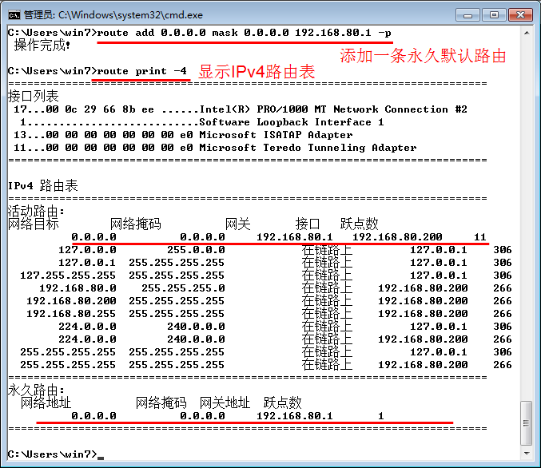Click the Microsoft ISATAP Adapter line
This screenshot has width=541, height=468.
pos(183,135)
